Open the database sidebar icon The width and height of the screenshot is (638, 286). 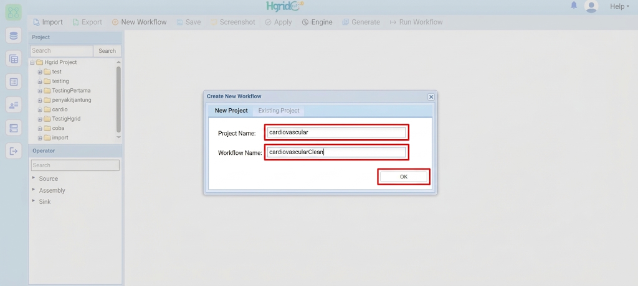click(x=14, y=35)
